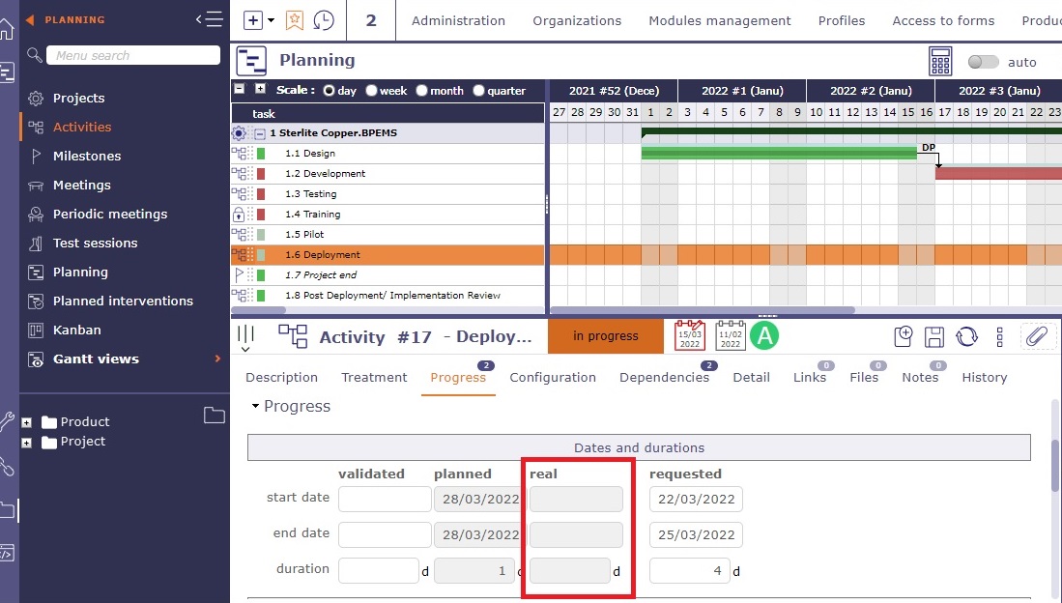Click the refresh activity icon
Viewport: 1062px width, 603px height.
(x=966, y=336)
